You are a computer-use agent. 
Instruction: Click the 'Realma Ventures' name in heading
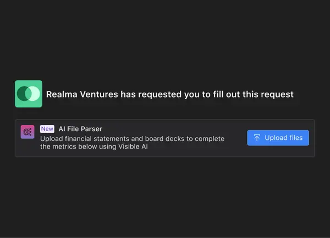click(82, 94)
